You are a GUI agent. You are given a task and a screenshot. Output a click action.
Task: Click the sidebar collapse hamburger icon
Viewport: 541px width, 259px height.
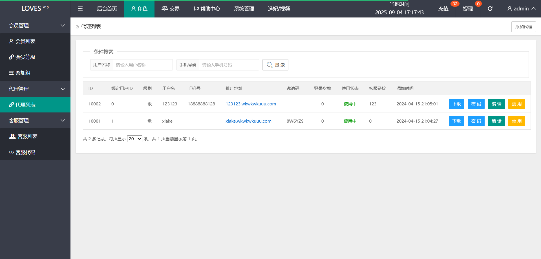(80, 9)
